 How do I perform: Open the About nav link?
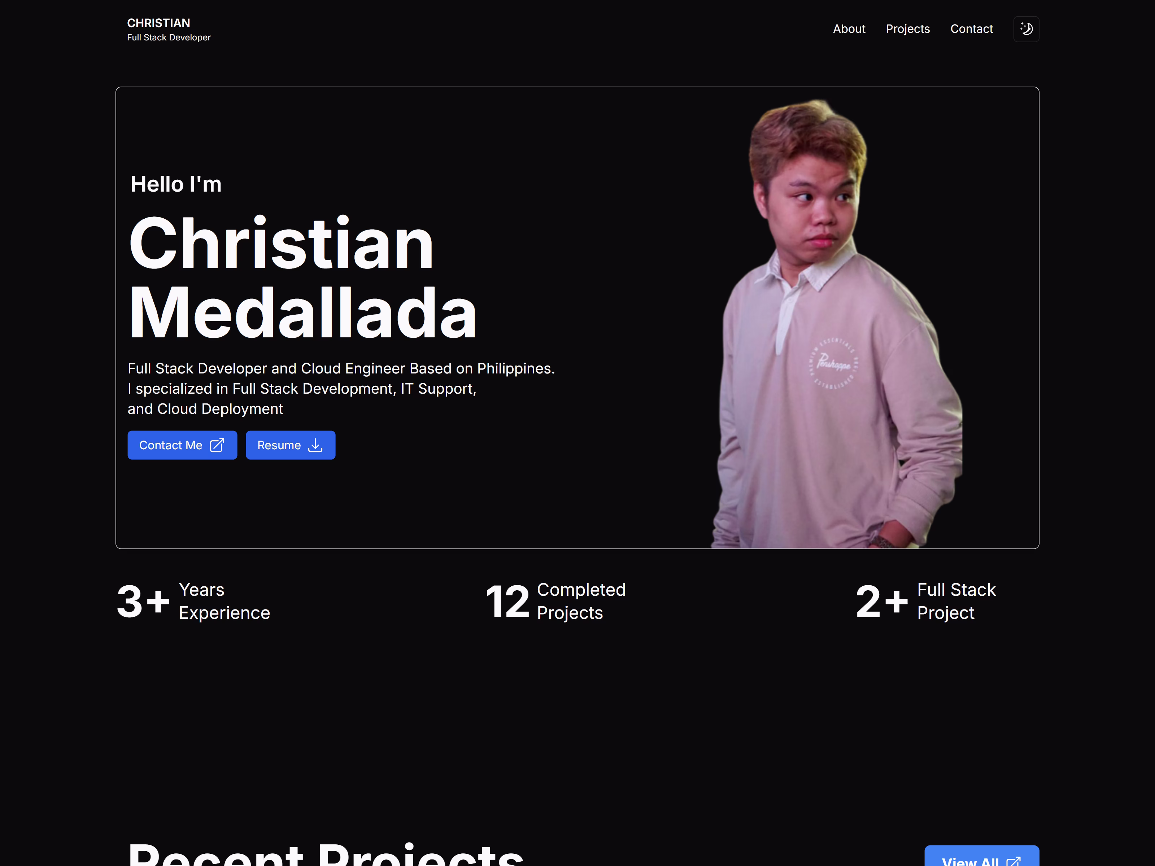[x=849, y=29]
